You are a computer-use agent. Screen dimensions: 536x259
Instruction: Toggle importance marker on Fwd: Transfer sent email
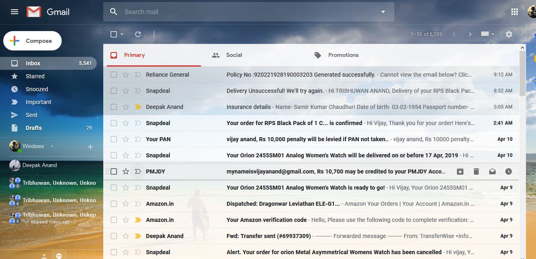138,236
